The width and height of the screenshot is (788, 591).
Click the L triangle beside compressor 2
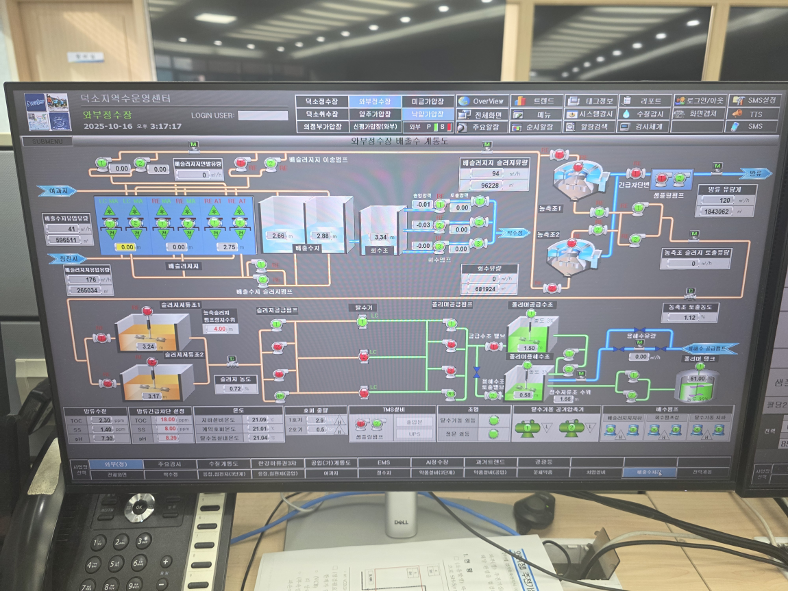click(591, 428)
